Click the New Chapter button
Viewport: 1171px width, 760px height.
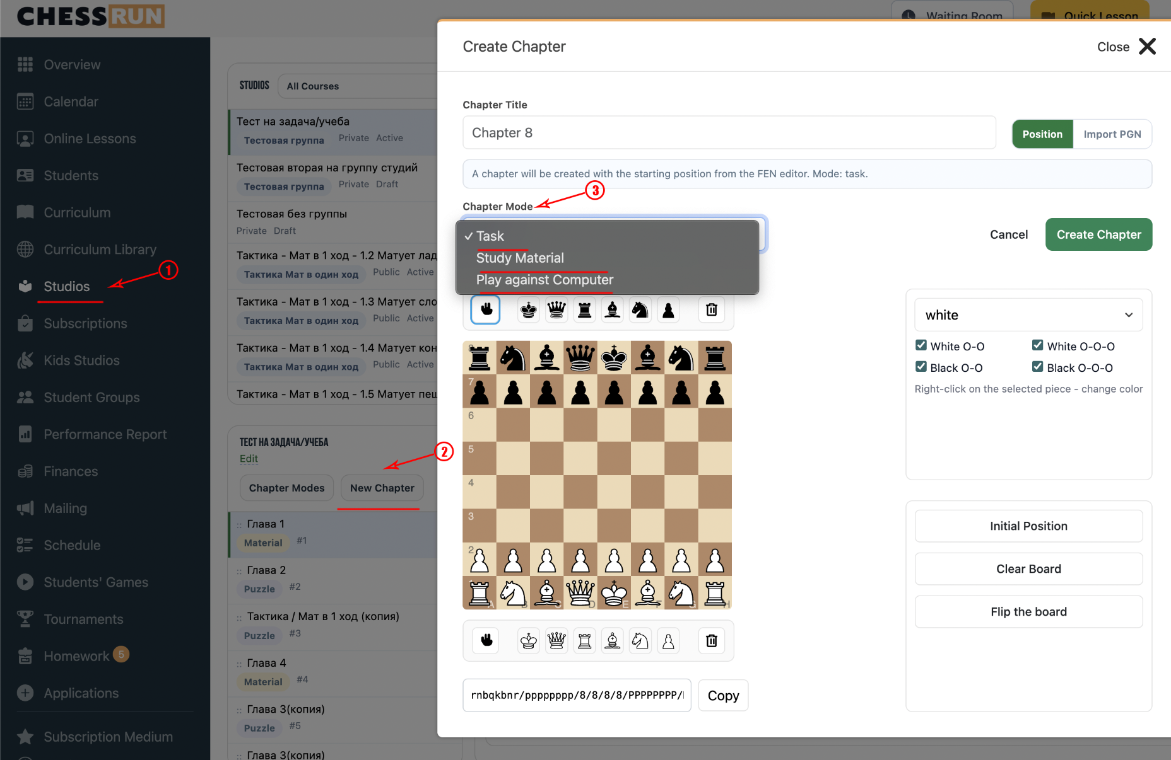[x=382, y=488]
